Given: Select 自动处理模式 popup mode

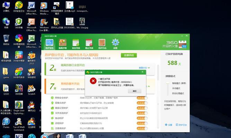Looking at the screenshot, I should (x=178, y=93).
